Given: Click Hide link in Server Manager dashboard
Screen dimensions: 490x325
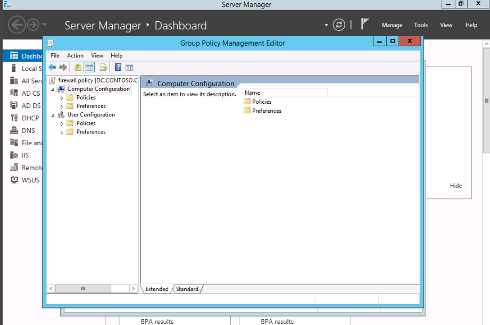Looking at the screenshot, I should pyautogui.click(x=455, y=186).
